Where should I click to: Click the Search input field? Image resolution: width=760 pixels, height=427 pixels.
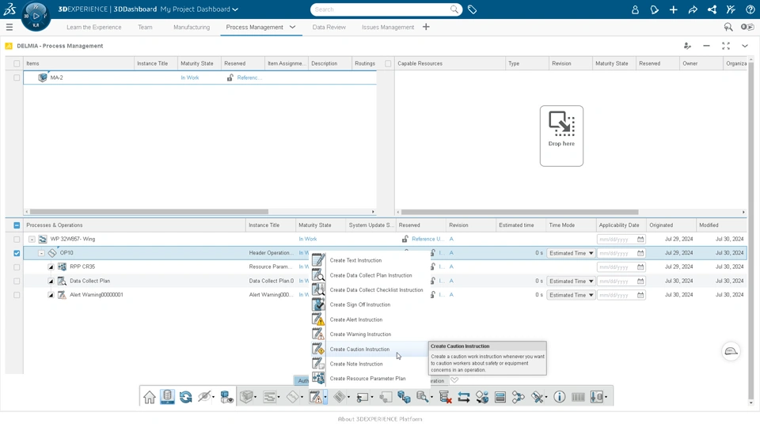(x=381, y=9)
